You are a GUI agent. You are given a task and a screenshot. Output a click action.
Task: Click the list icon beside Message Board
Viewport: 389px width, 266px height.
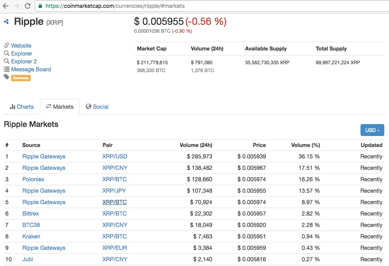click(7, 69)
